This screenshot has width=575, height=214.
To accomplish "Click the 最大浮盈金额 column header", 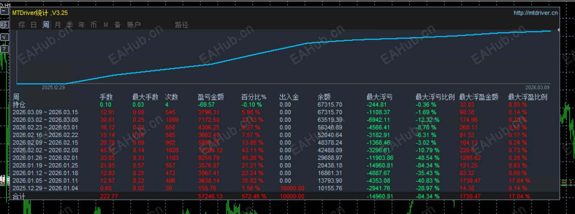I will coord(478,97).
